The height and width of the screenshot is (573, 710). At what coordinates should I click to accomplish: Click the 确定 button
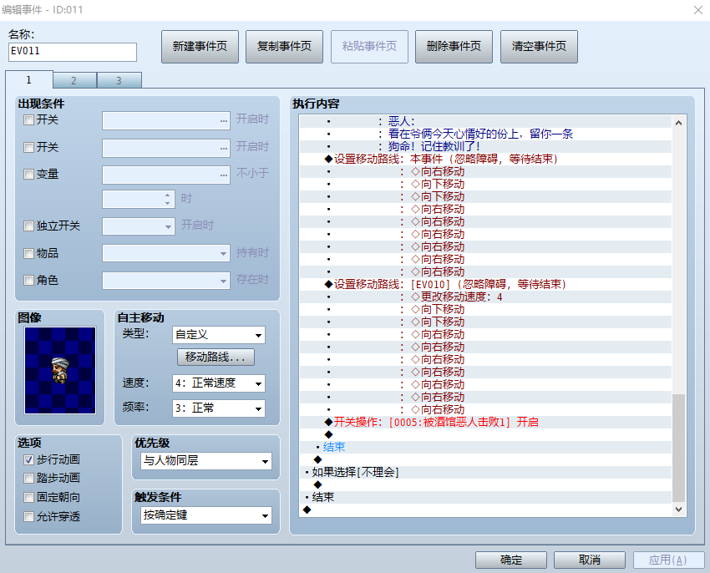click(511, 560)
